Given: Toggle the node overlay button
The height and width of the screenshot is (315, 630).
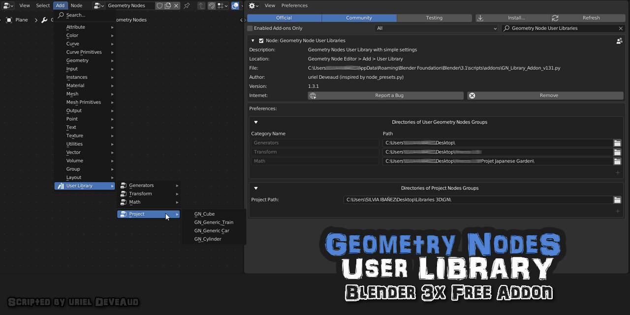Looking at the screenshot, I should (235, 5).
